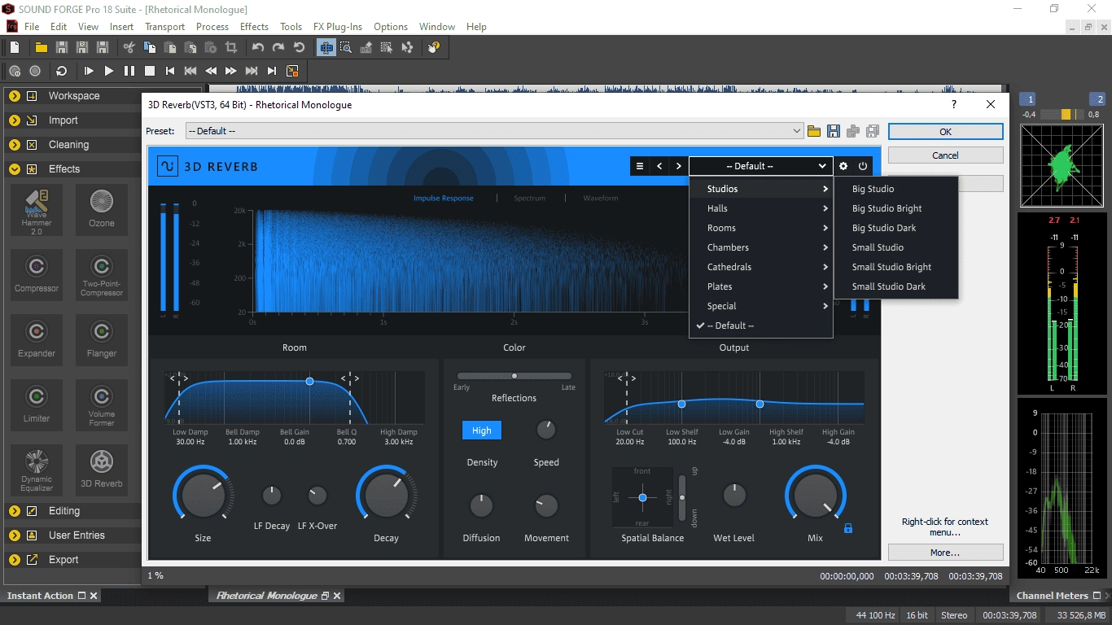Select the Magnify tool icon
Viewport: 1112px width, 625px height.
346,47
